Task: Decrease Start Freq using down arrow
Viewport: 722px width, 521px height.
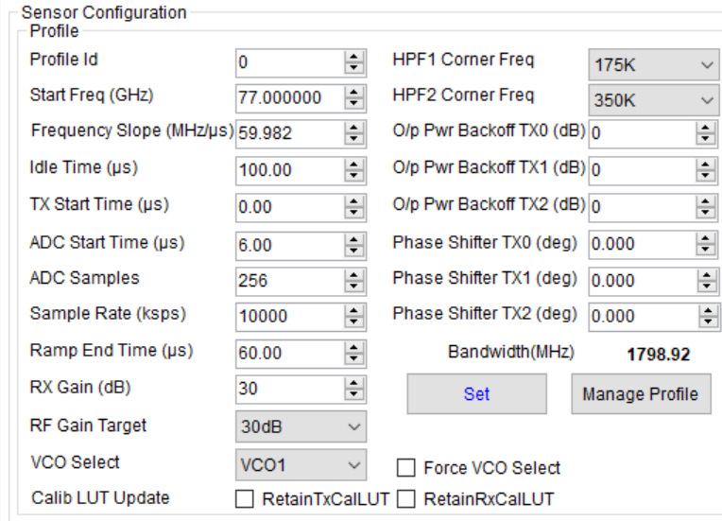Action: click(x=353, y=103)
